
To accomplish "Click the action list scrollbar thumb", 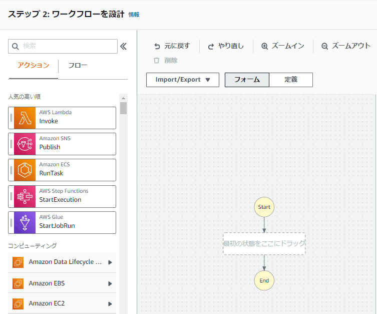I will [x=123, y=108].
